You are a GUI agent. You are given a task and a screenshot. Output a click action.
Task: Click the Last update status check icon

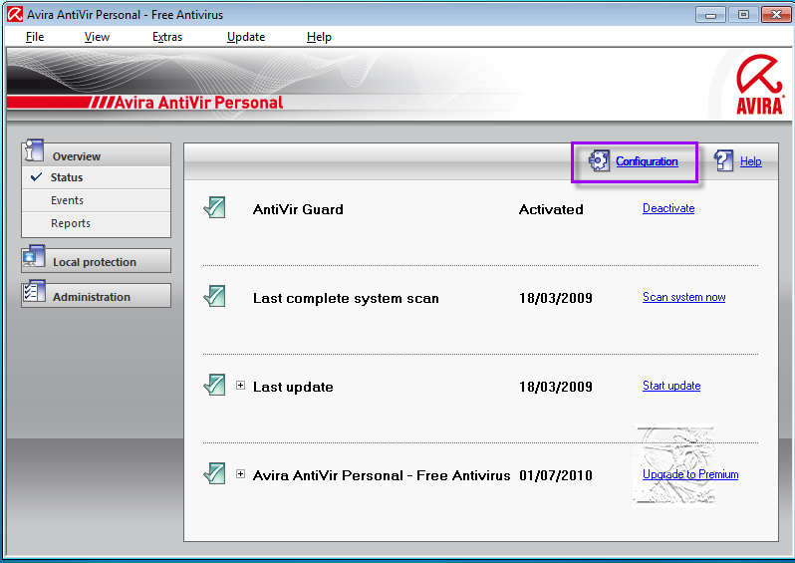coord(214,386)
